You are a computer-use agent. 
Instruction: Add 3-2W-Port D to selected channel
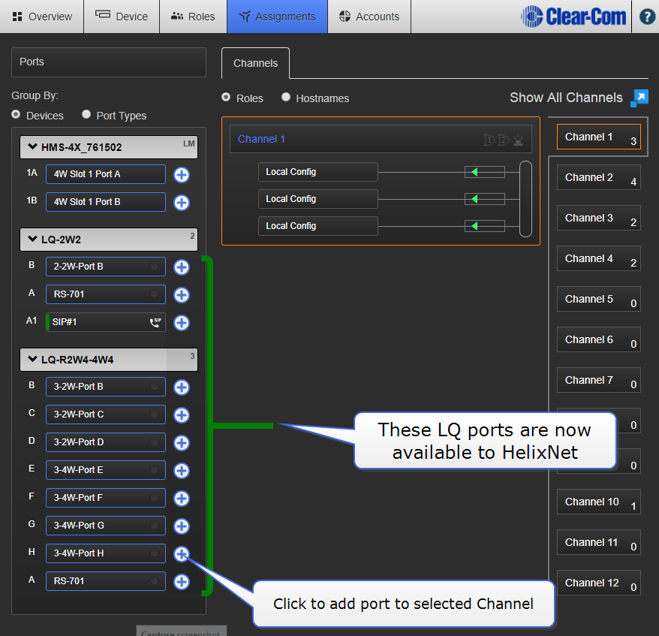coord(182,443)
